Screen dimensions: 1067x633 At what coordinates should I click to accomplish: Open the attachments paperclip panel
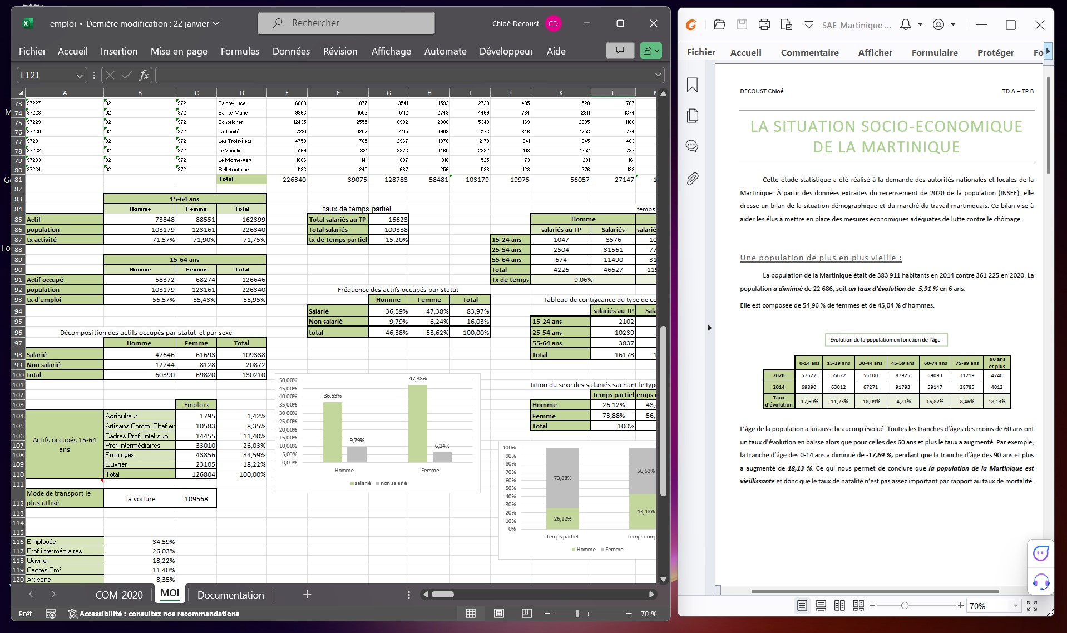pyautogui.click(x=692, y=179)
